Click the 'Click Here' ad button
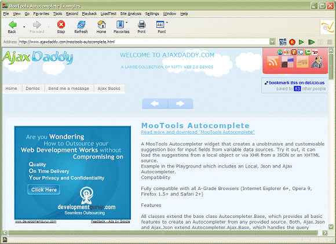The width and height of the screenshot is (336, 244). (44, 190)
